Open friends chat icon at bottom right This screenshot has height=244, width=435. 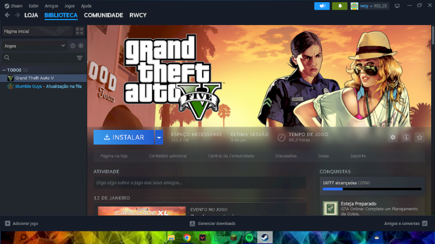pos(425,223)
